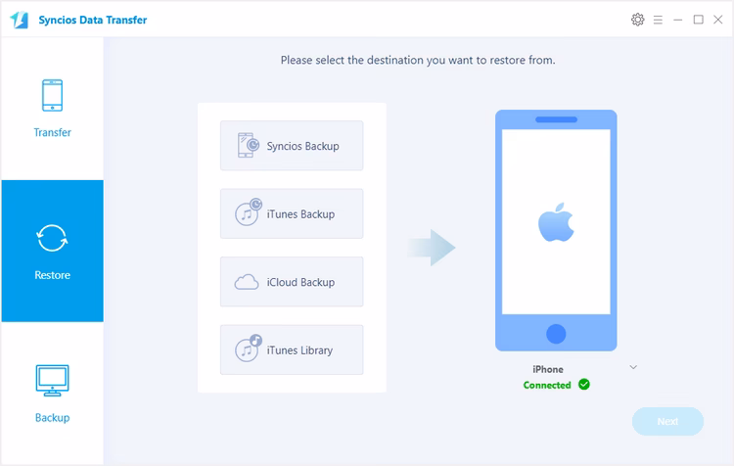Choose Syncios Backup as restore source
Image resolution: width=734 pixels, height=466 pixels.
click(292, 146)
